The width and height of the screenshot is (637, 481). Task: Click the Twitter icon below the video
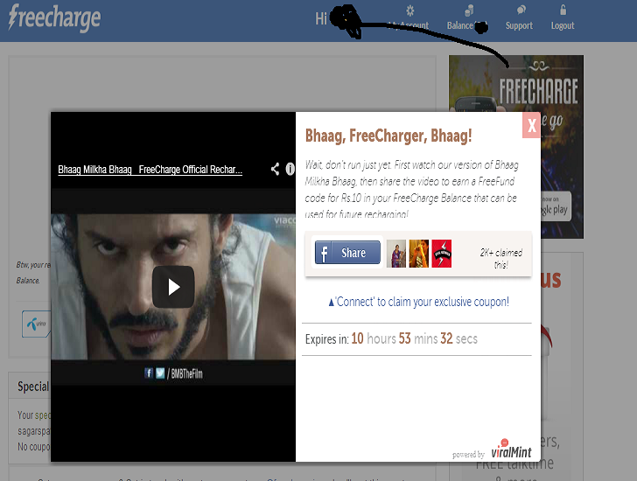160,373
